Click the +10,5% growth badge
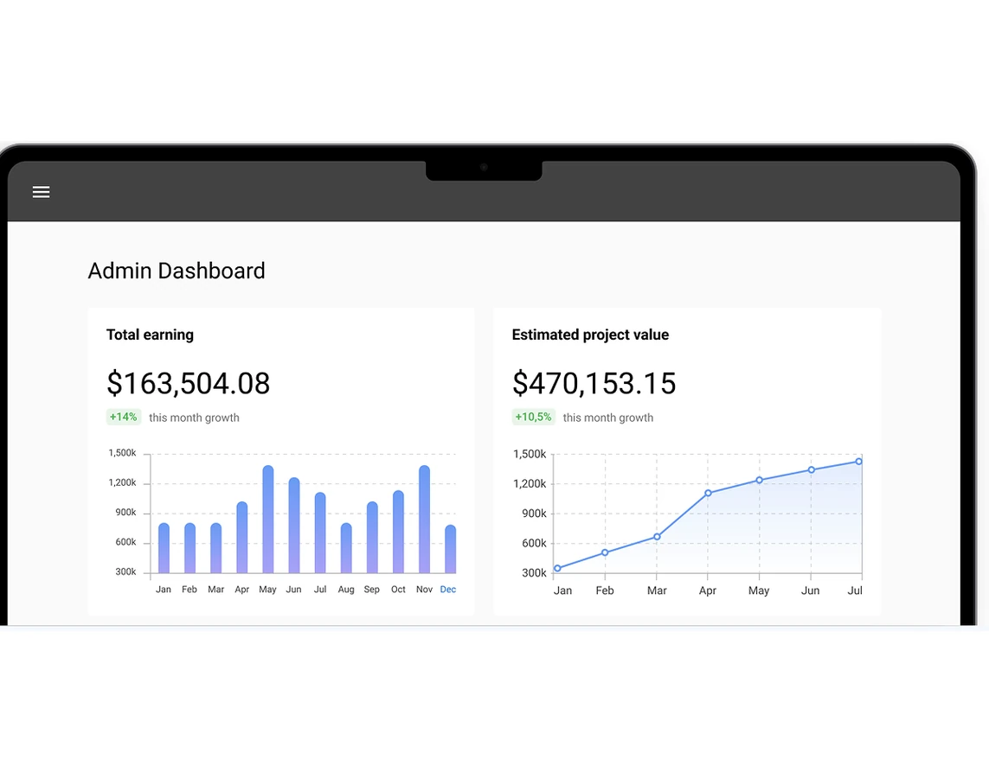 tap(533, 417)
